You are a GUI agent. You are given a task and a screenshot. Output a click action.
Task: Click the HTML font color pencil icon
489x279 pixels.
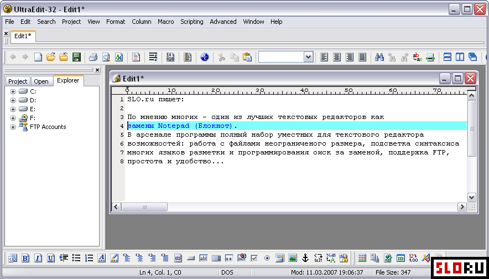point(115,258)
